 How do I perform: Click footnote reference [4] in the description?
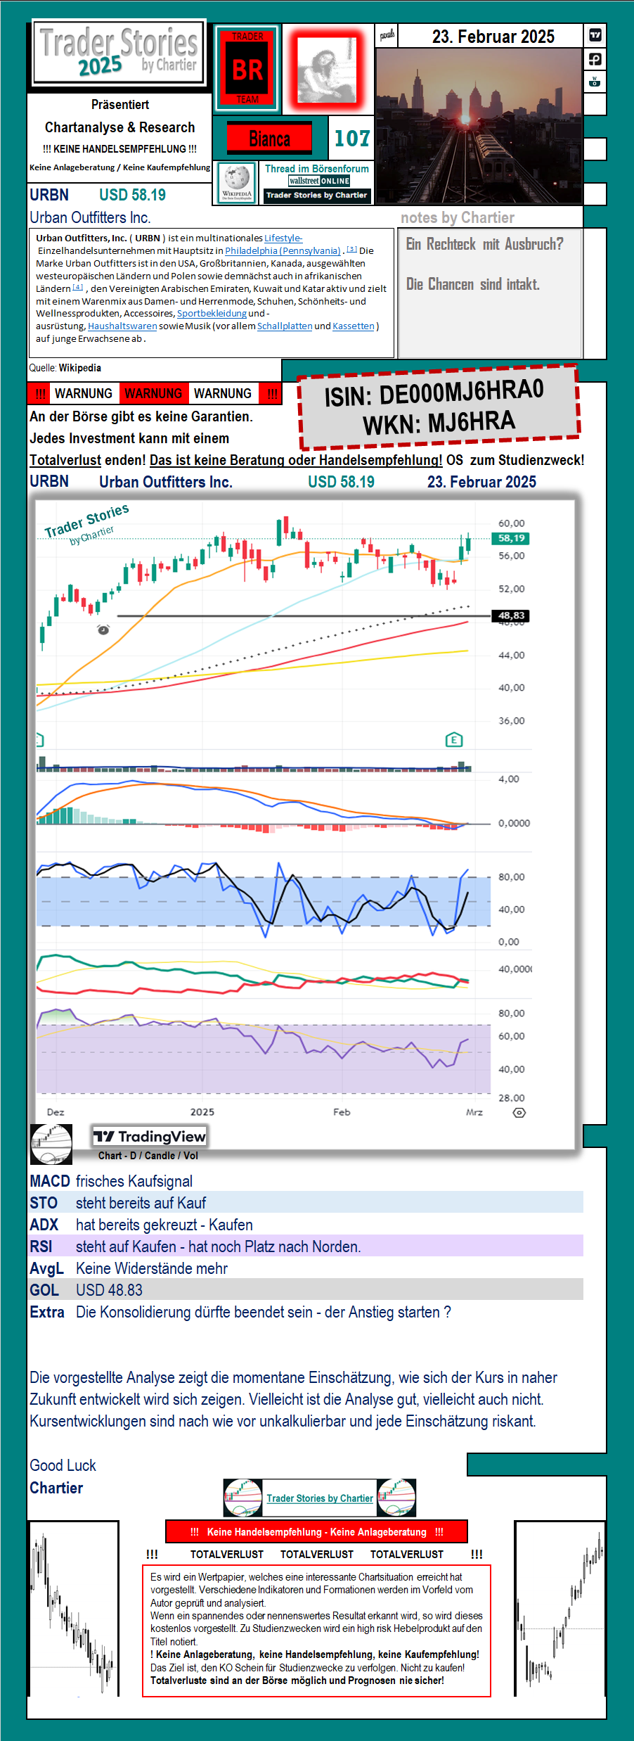pyautogui.click(x=78, y=287)
